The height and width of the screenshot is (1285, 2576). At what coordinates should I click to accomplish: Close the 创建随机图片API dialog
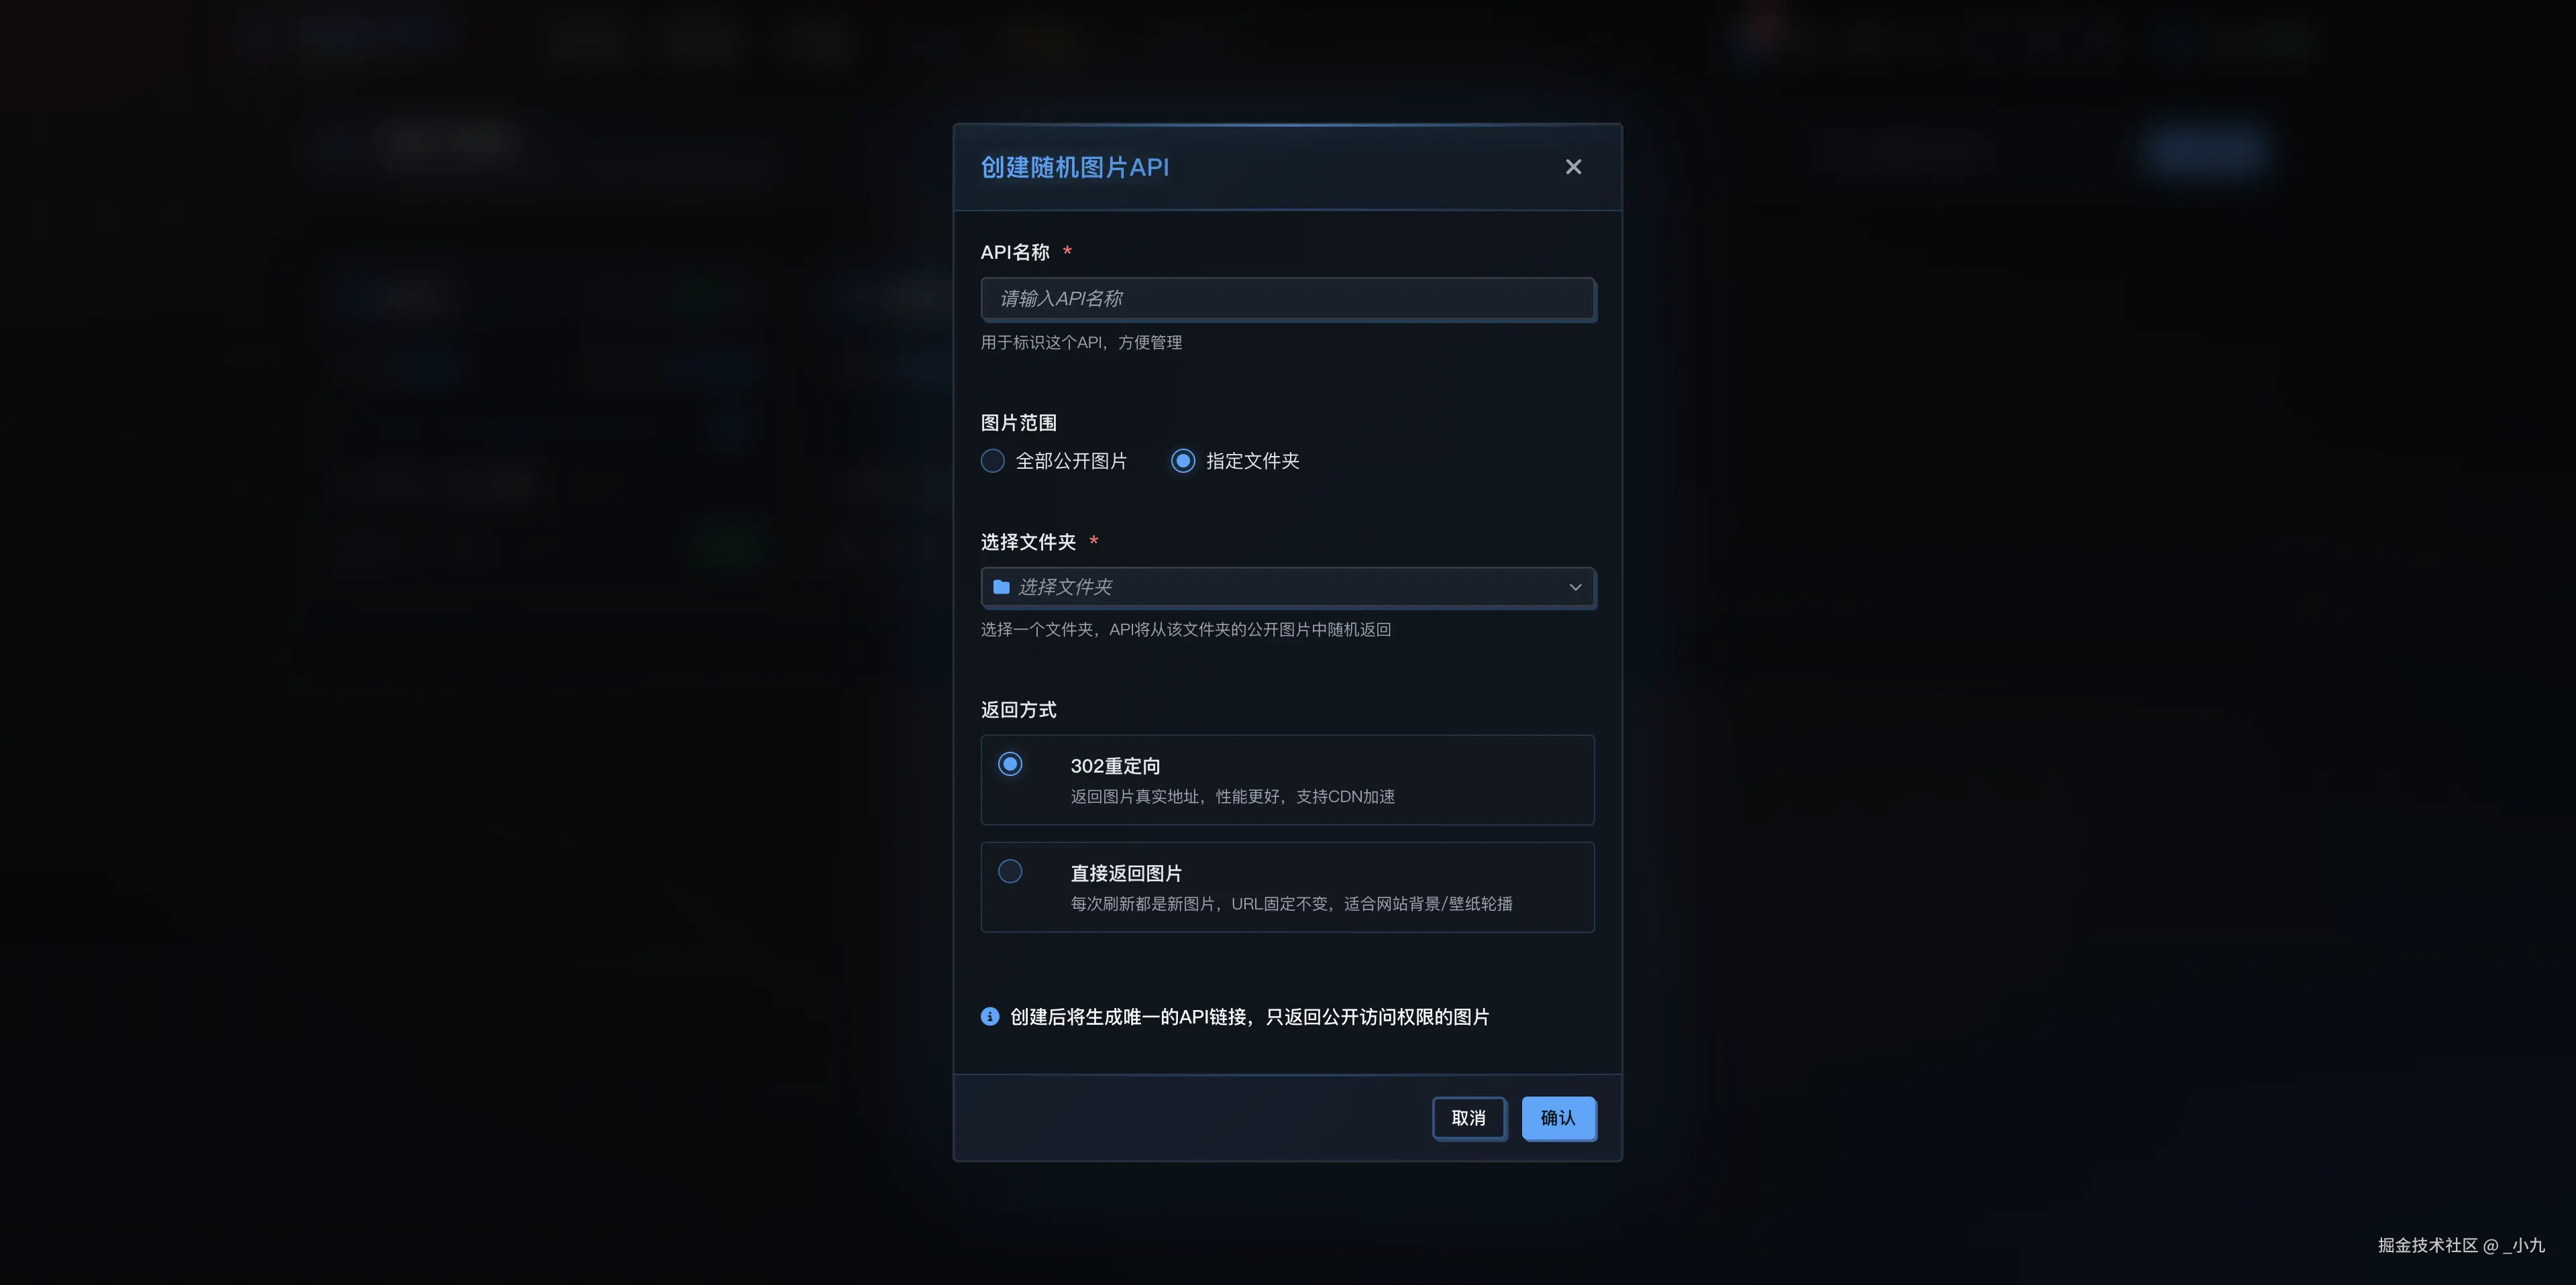(x=1573, y=167)
